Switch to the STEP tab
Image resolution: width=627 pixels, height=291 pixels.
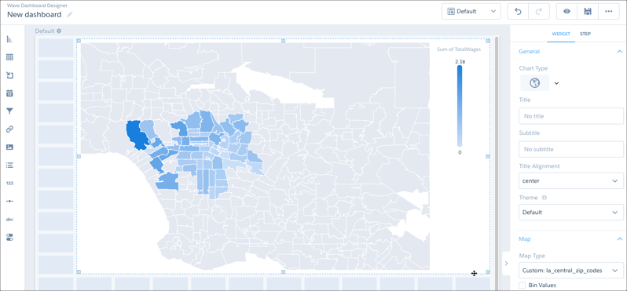click(x=585, y=34)
